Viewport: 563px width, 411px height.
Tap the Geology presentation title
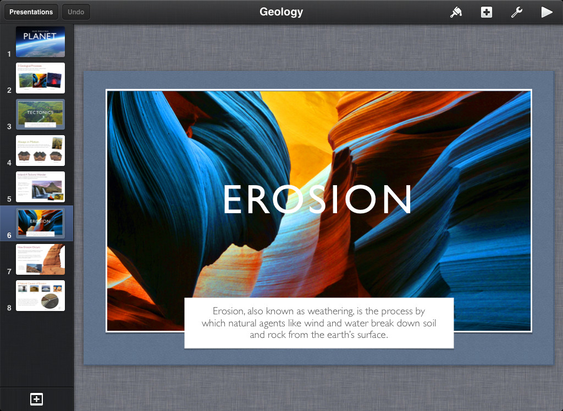281,12
